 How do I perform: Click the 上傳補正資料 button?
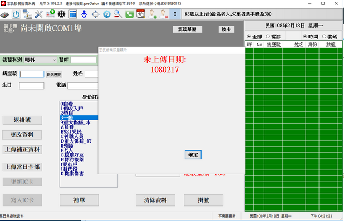click(22, 150)
